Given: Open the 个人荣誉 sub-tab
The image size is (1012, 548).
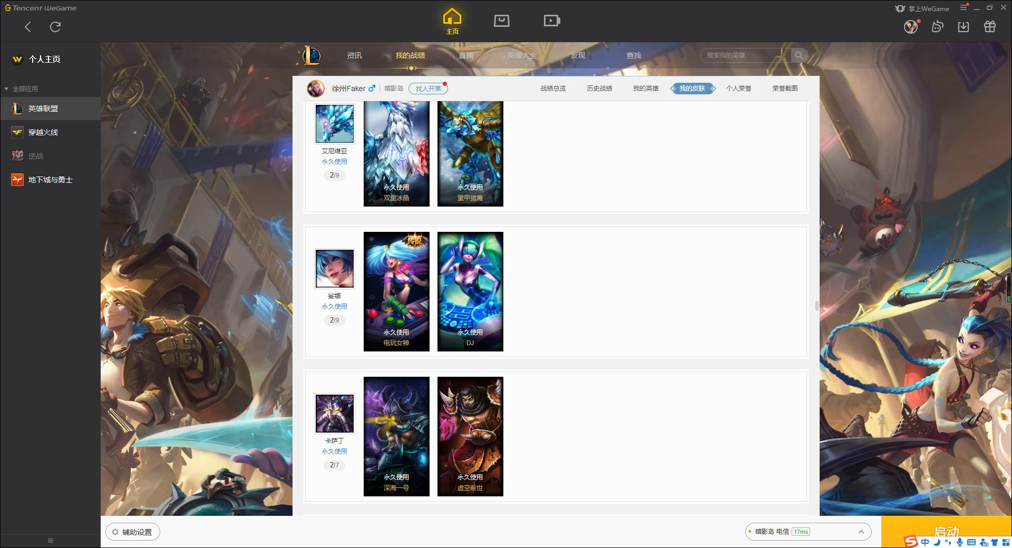Looking at the screenshot, I should click(x=738, y=89).
